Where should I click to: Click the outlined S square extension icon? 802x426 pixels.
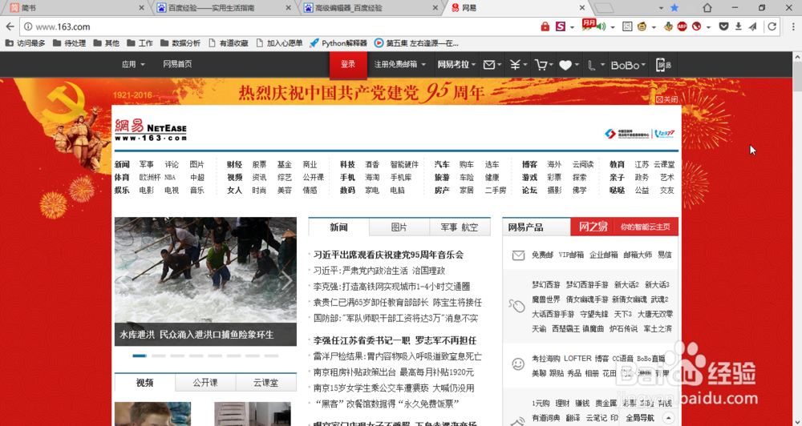[627, 26]
